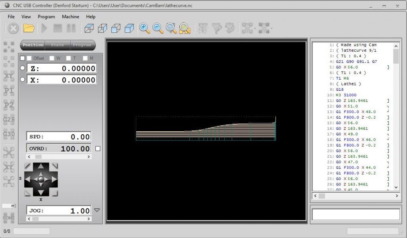Click the top sidebar arrows-plus icon
Viewport: 407px width, 238px height.
tap(9, 47)
